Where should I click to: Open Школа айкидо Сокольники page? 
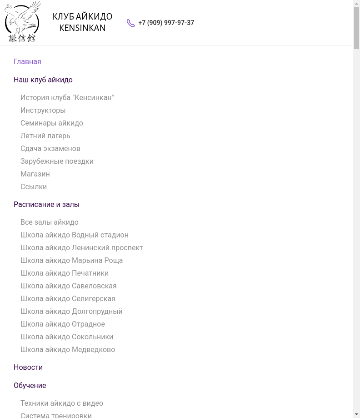pyautogui.click(x=67, y=337)
